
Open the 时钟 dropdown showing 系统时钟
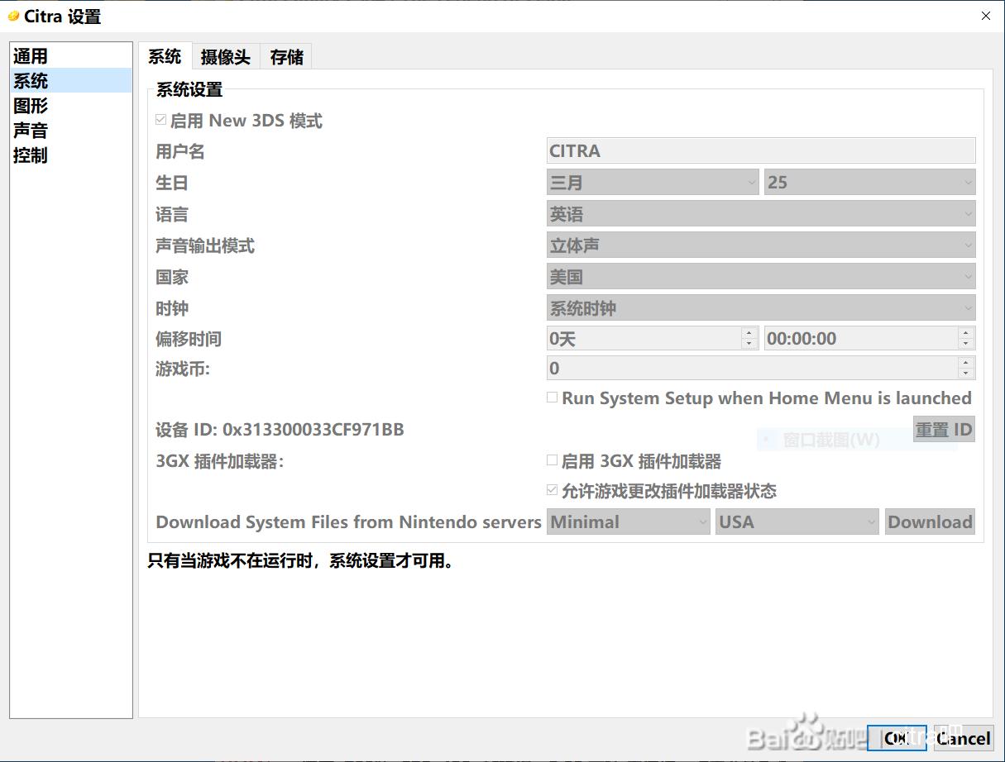(x=761, y=308)
